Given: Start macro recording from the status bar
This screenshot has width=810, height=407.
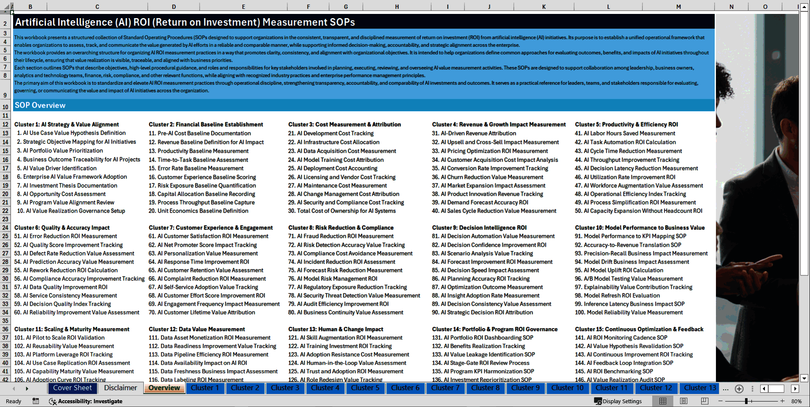Looking at the screenshot, I should coord(36,401).
